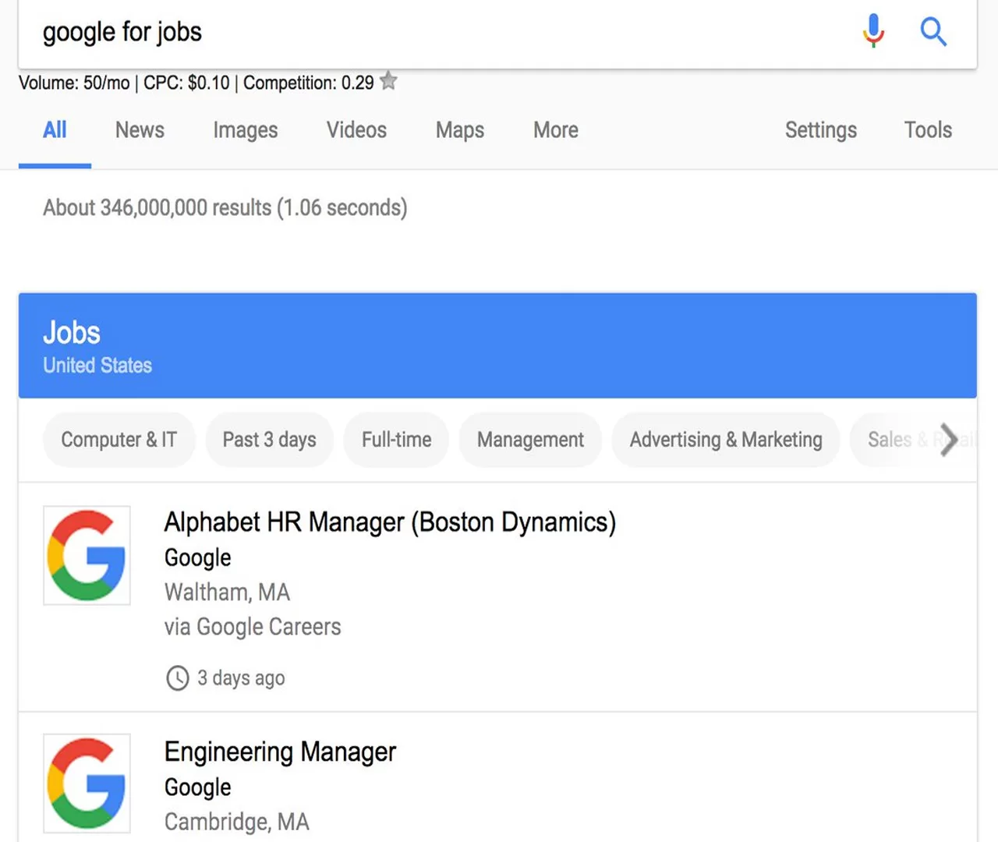Click the blue search magnifier icon
This screenshot has height=842, width=998.
[933, 32]
